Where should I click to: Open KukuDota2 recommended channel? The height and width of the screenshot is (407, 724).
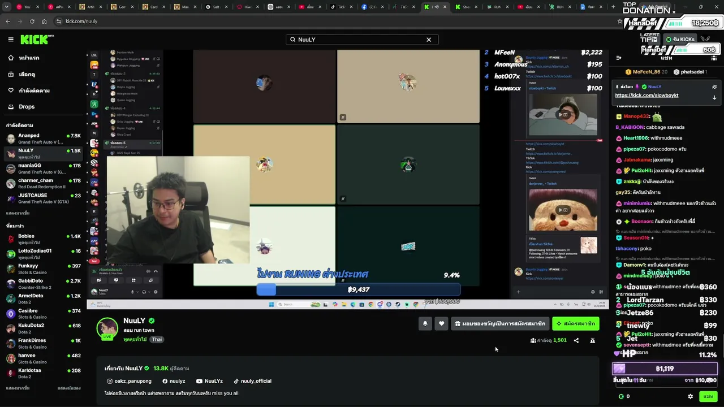point(44,328)
